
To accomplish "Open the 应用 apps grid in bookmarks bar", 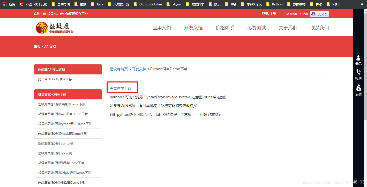I will coord(9,4).
